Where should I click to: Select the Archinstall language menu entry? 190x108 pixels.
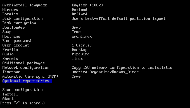click(25, 5)
